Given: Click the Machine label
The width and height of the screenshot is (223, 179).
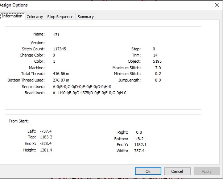Looking at the screenshot, I should click(x=37, y=68).
